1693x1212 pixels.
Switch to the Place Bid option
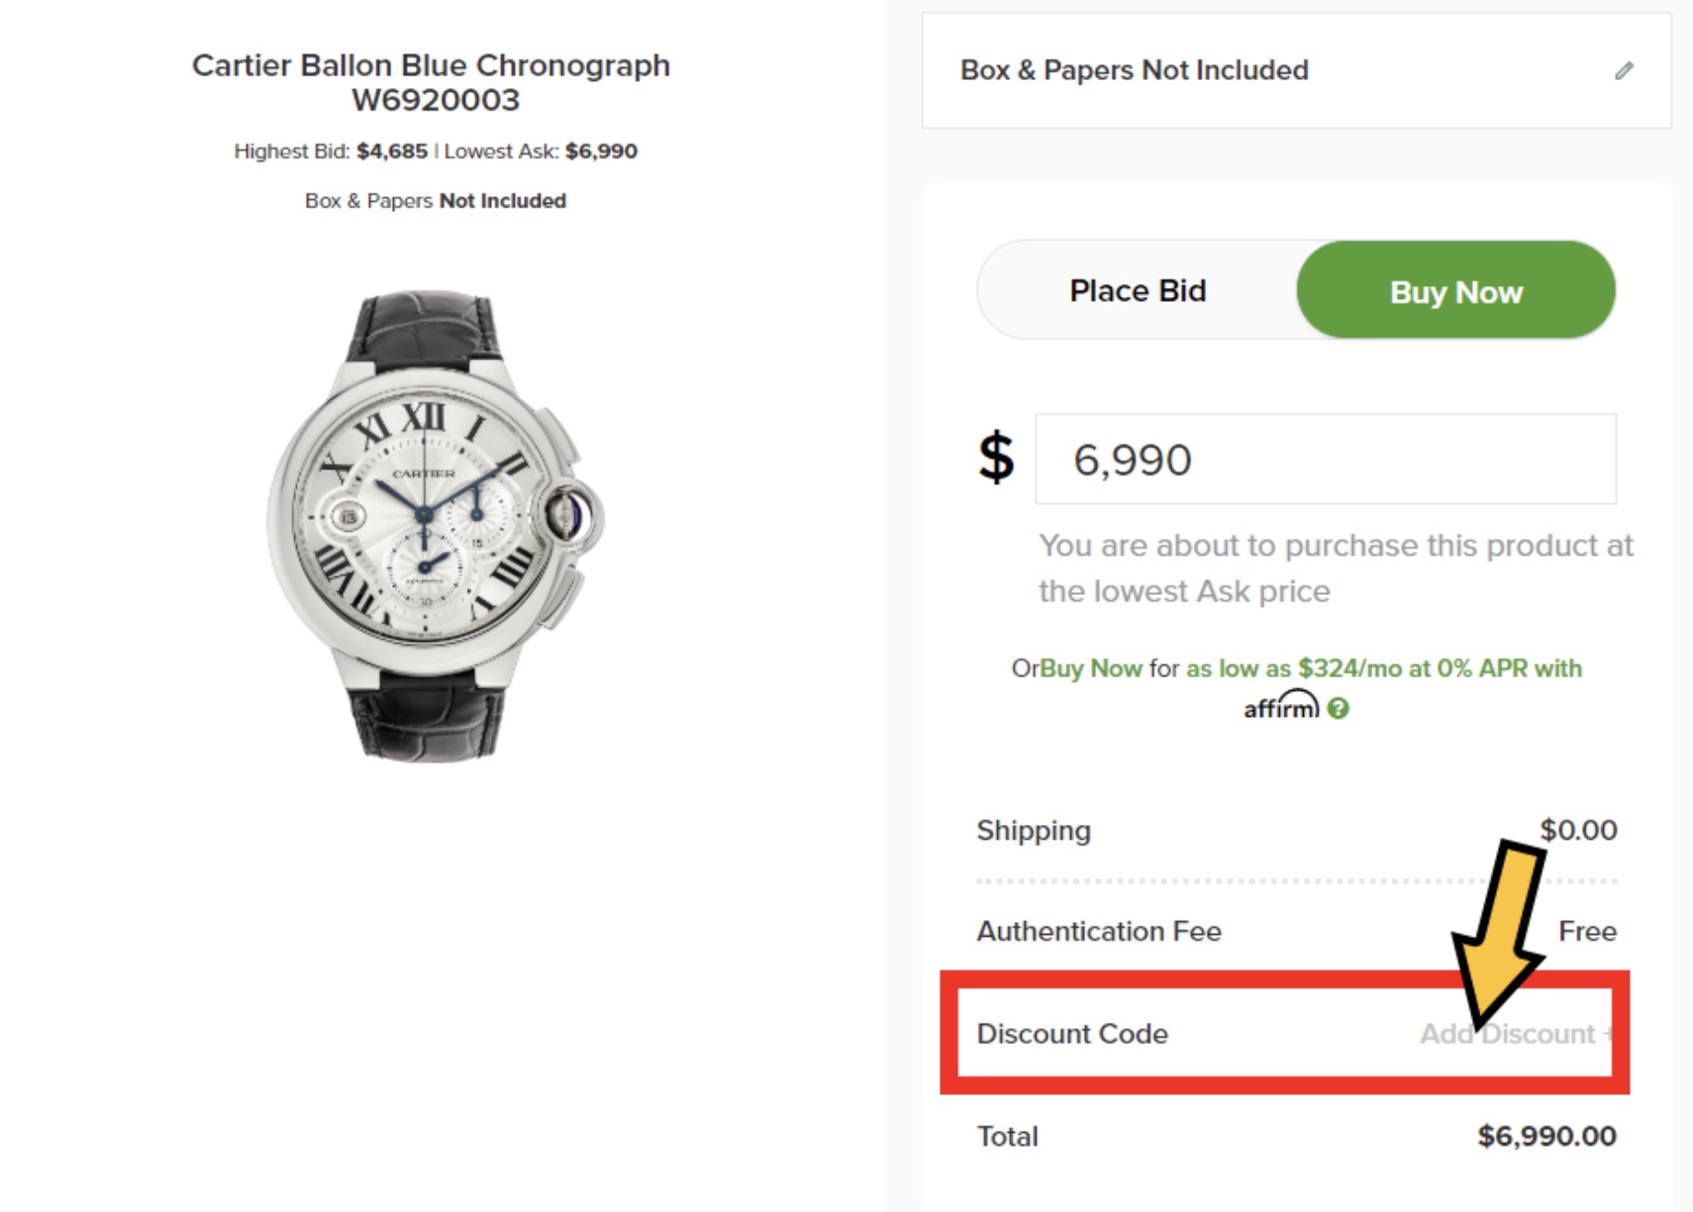(1138, 291)
